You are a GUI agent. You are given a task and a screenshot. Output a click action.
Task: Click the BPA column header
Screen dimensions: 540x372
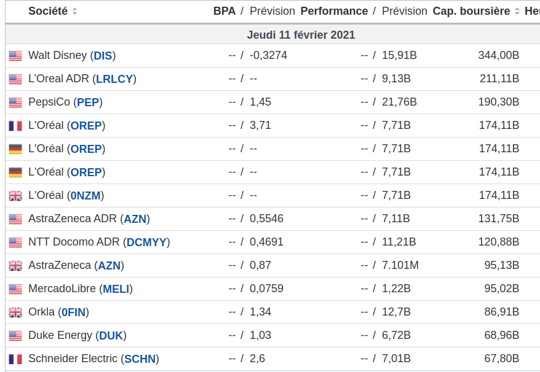[x=224, y=11]
